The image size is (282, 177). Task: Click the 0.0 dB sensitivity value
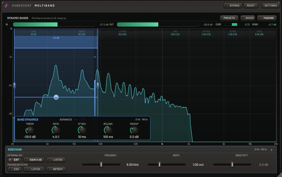263,165
